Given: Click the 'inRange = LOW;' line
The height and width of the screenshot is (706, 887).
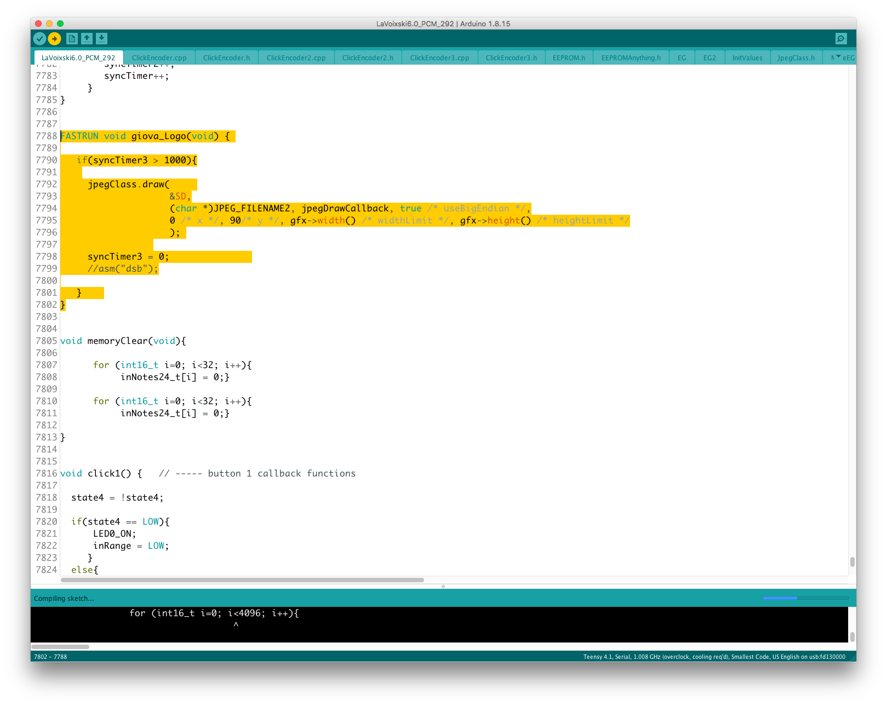Looking at the screenshot, I should click(x=131, y=546).
